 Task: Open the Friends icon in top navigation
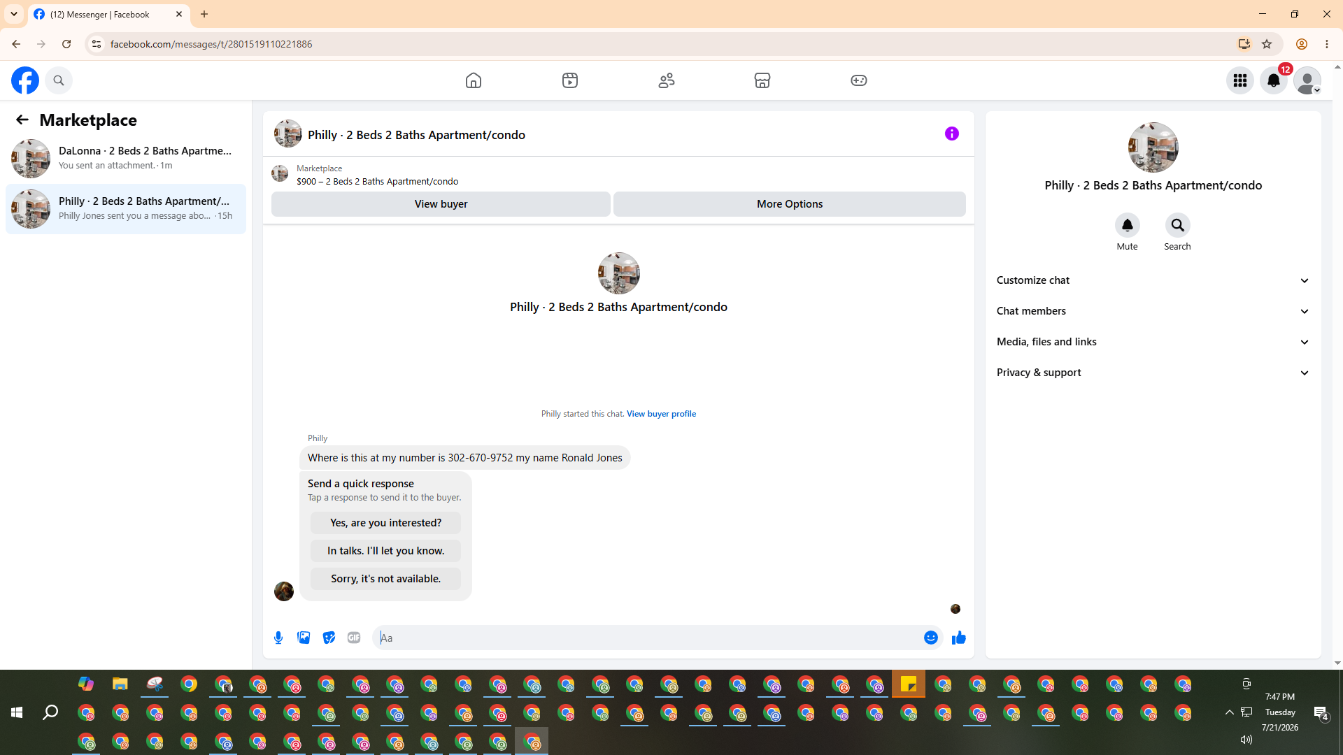point(667,80)
